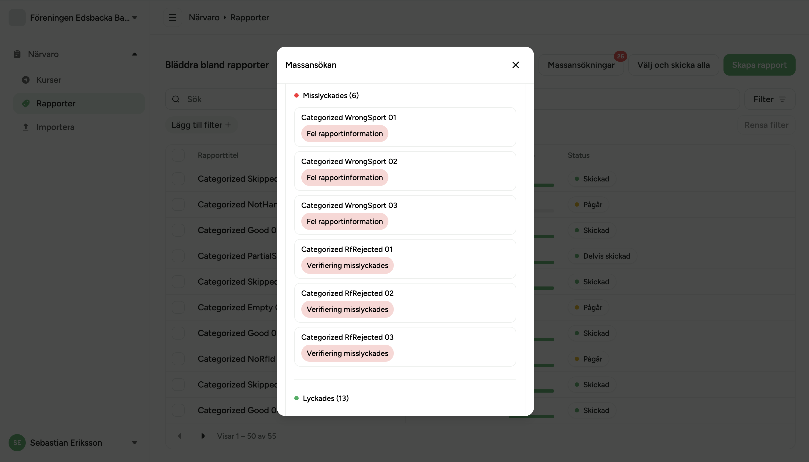Click the Rapporter breadcrumb
Screen dimensions: 809x462
[x=250, y=17]
